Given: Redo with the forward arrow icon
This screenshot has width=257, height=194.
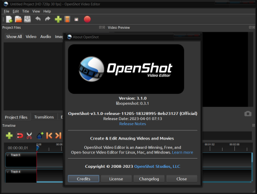Looking at the screenshot, I should coord(48,19).
